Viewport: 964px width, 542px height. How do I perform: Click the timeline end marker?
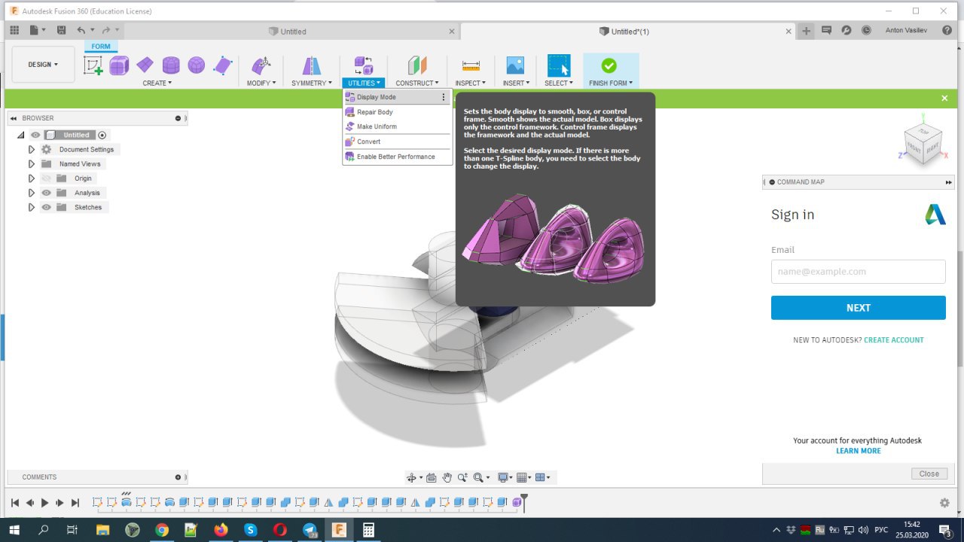[524, 502]
